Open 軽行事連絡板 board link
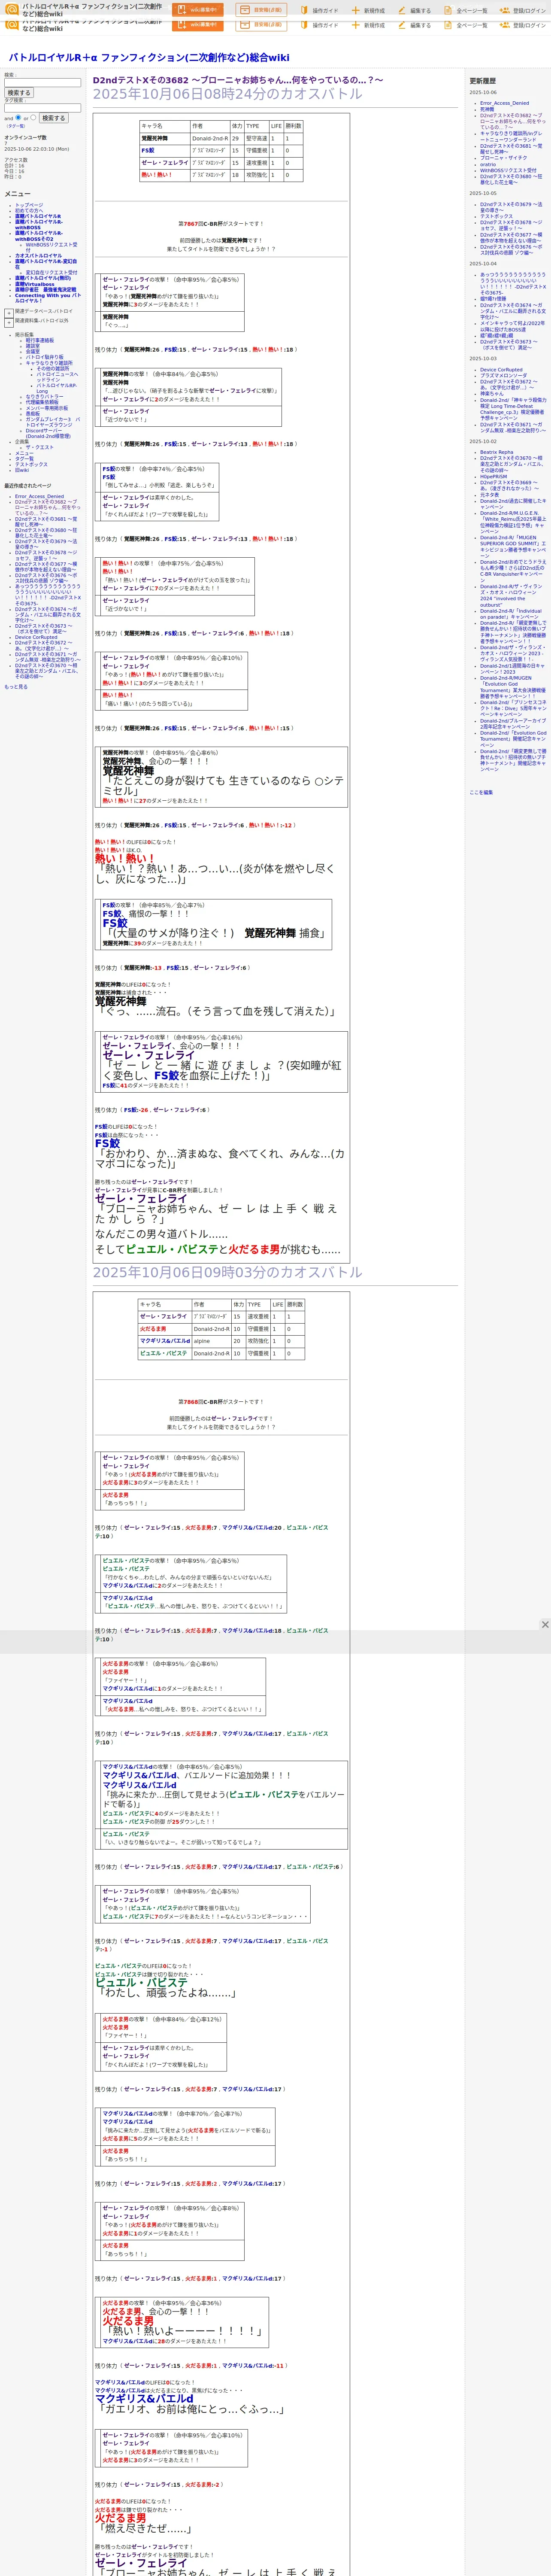The height and width of the screenshot is (2576, 551). coord(40,340)
